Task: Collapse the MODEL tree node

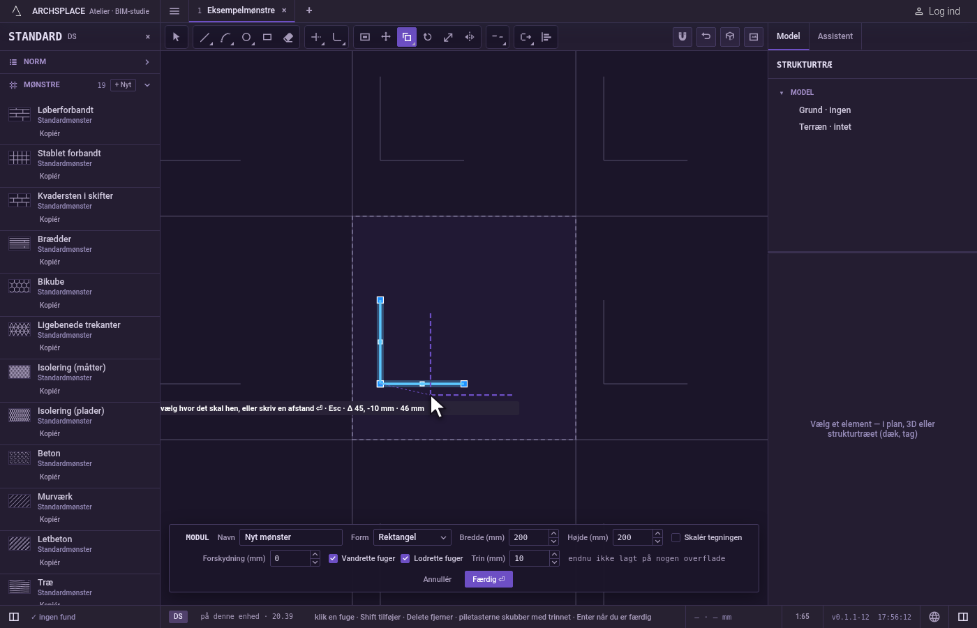Action: click(782, 93)
